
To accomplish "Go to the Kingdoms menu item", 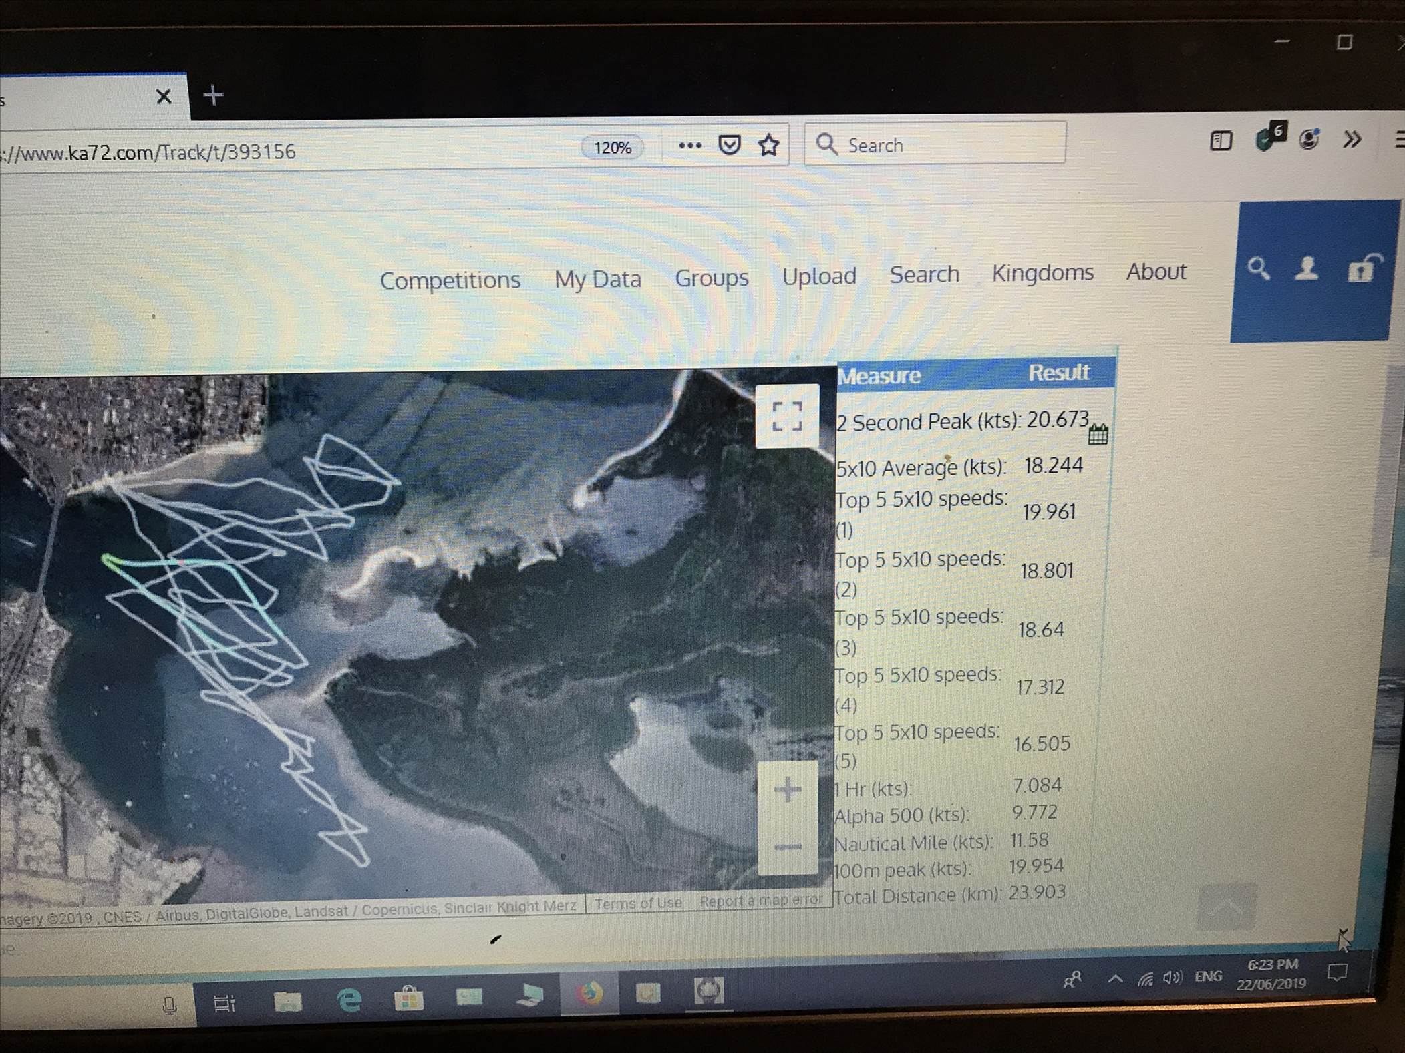I will pos(1042,272).
